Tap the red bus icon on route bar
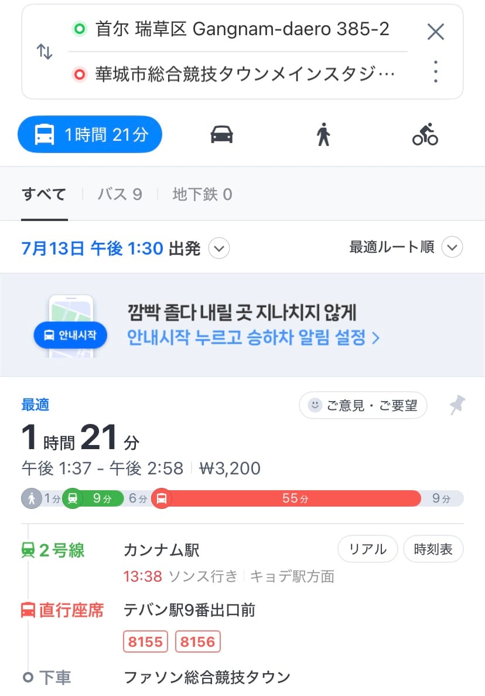The image size is (485, 696). click(x=162, y=499)
